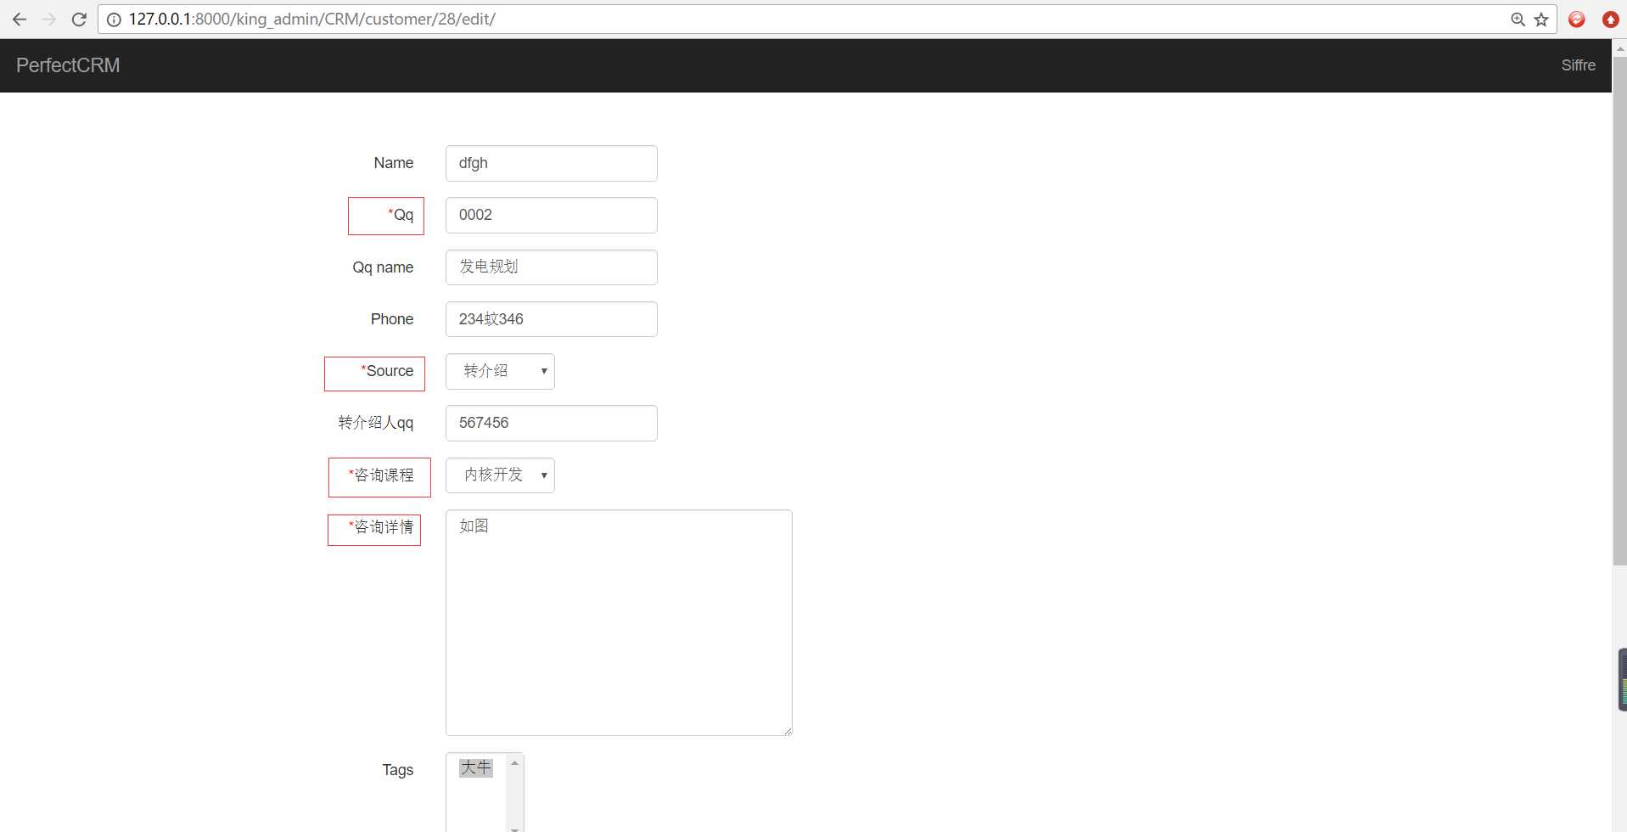The width and height of the screenshot is (1627, 832).
Task: Click the *Source label
Action: [x=387, y=371]
